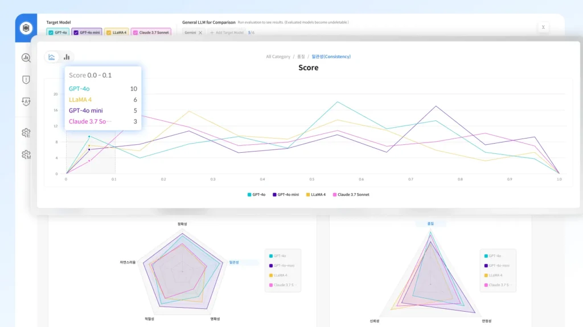Go to All Category breadcrumb
583x327 pixels.
click(278, 57)
